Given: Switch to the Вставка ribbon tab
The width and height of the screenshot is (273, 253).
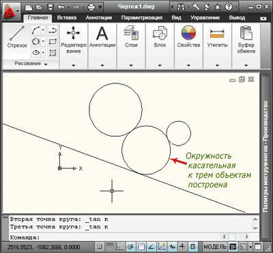Looking at the screenshot, I should (x=67, y=18).
